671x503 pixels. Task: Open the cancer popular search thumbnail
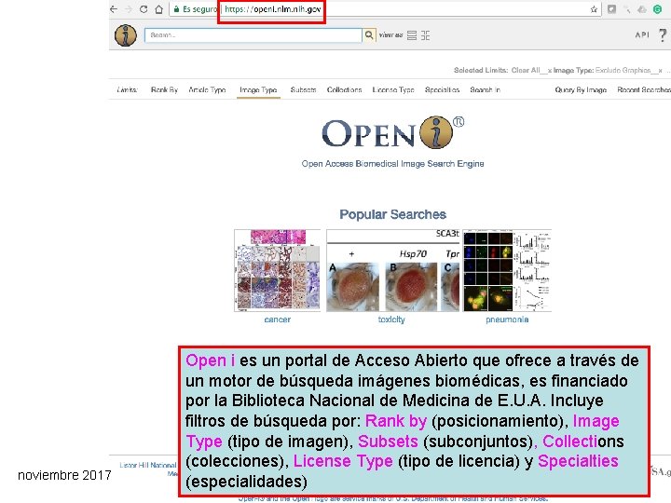pos(278,270)
